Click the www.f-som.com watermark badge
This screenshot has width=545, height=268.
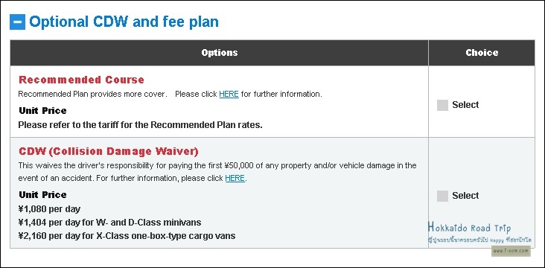click(x=511, y=251)
